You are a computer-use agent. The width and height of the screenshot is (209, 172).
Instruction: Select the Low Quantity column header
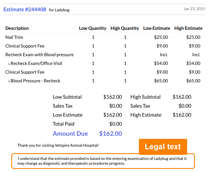pos(93,28)
